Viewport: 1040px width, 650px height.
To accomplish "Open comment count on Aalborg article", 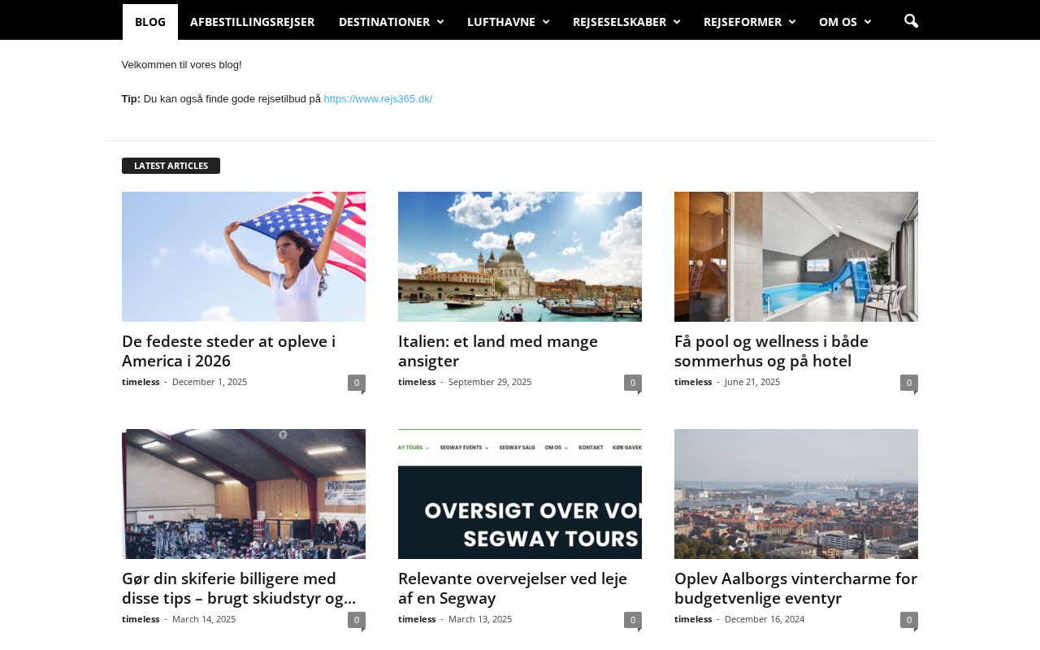I will (x=909, y=620).
